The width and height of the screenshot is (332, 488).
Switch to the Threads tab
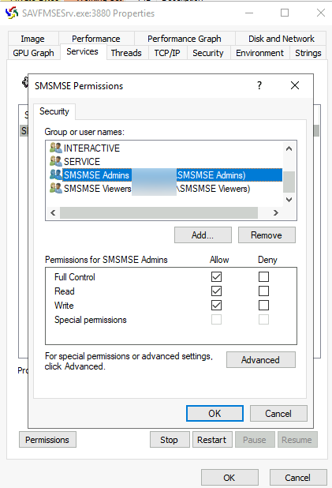[x=126, y=53]
